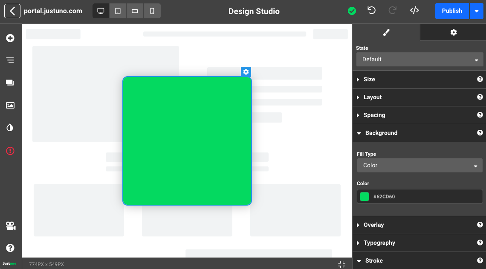Viewport: 486px width, 269px height.
Task: Open the layers list icon in sidebar
Action: [10, 60]
